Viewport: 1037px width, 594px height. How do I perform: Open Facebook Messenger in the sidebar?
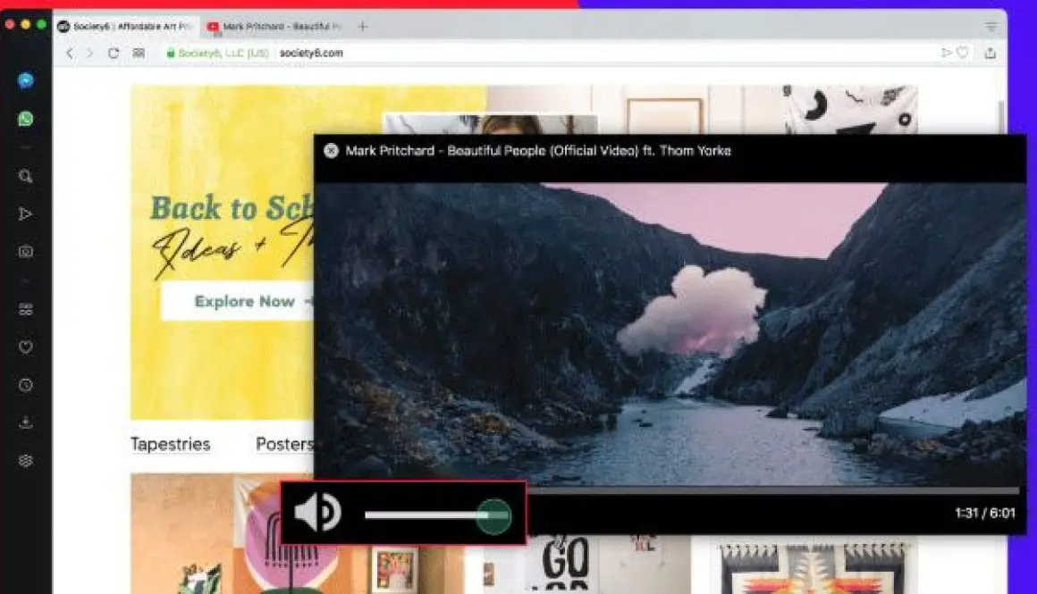click(x=26, y=80)
